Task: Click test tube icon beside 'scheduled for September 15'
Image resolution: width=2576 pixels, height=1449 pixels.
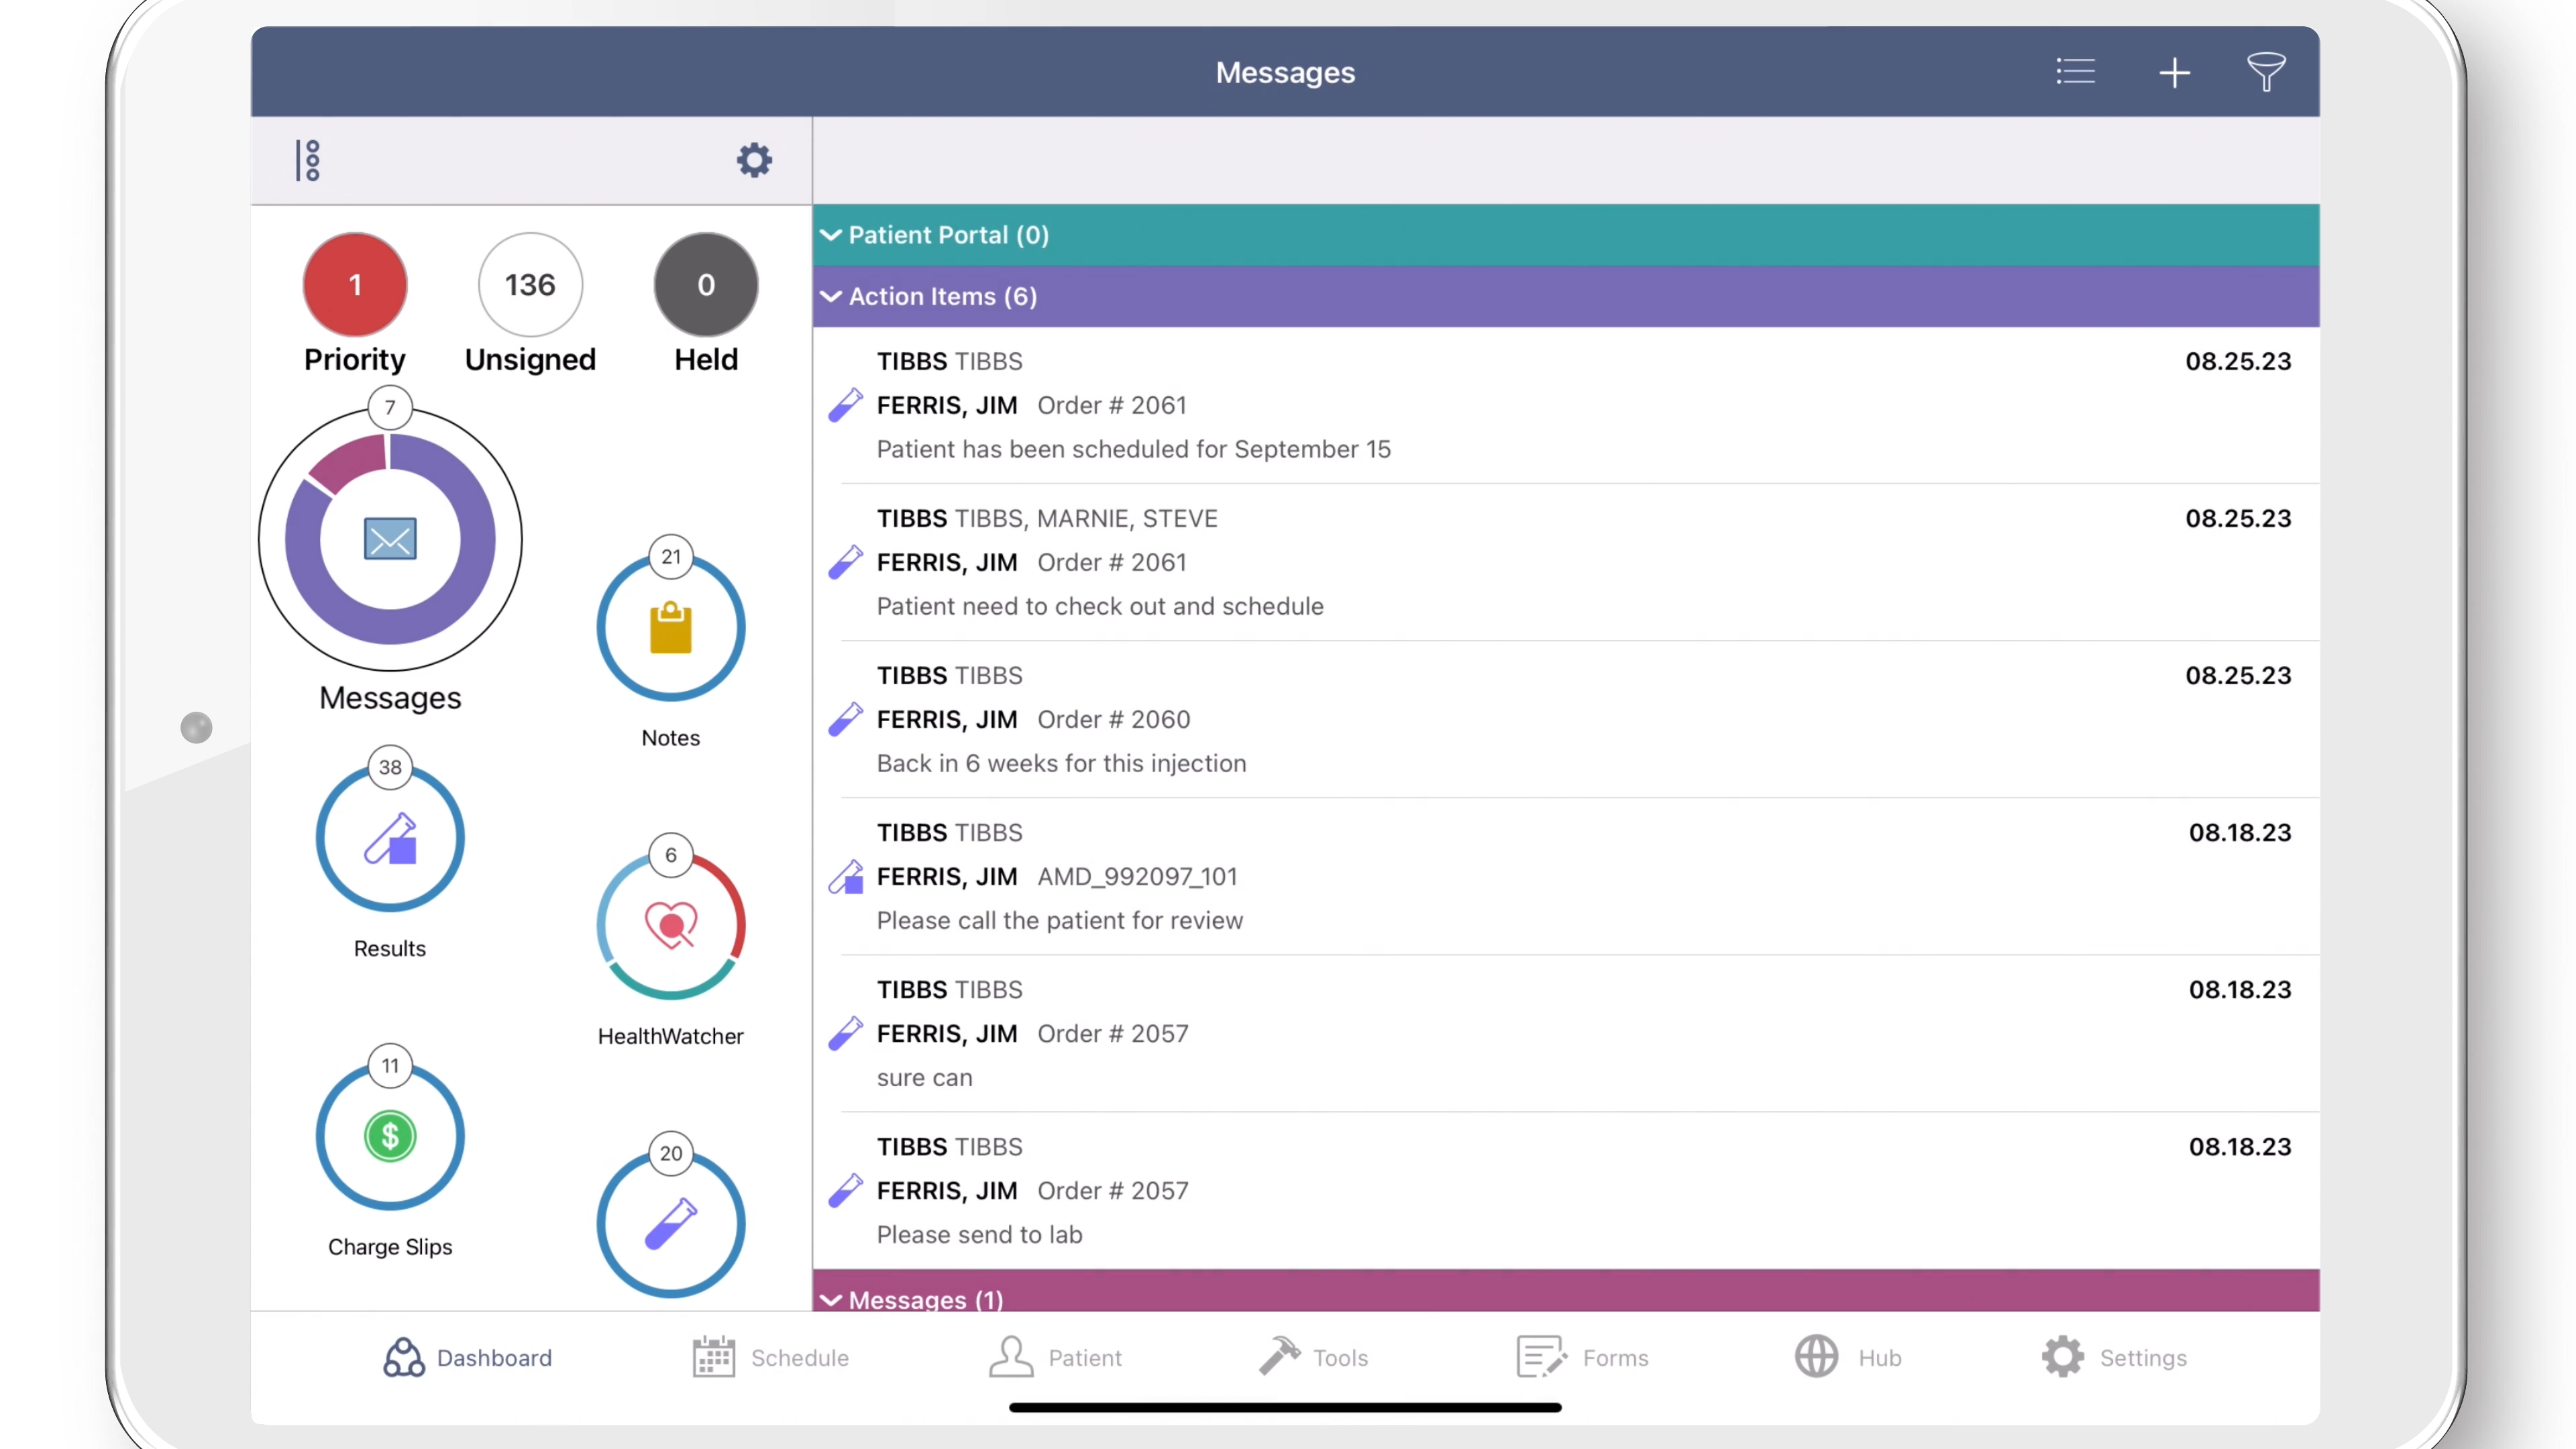Action: [845, 405]
